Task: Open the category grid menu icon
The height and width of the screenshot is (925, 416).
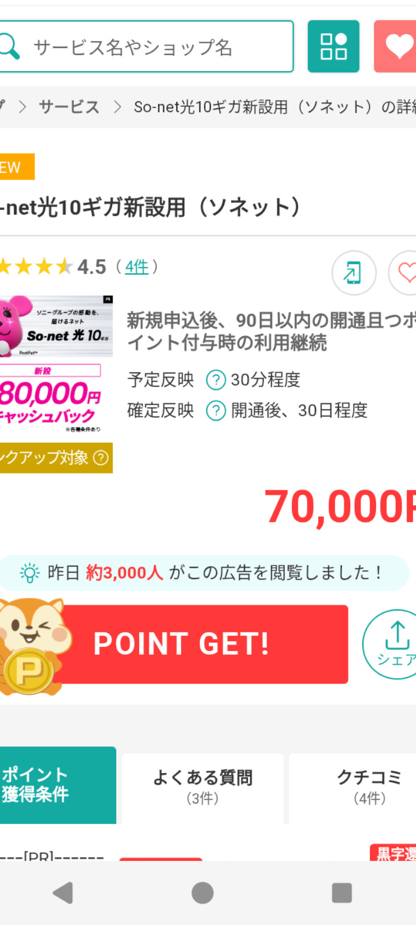Action: pyautogui.click(x=333, y=46)
